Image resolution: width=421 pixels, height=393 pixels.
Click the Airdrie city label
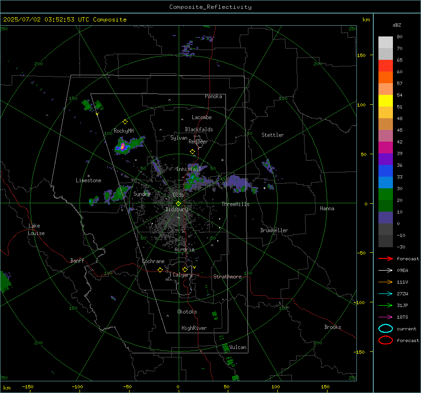coord(184,250)
